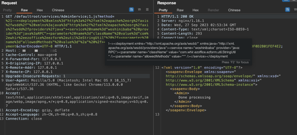Image resolution: width=297 pixels, height=135 pixels.
Task: Switch Response view to the Raw tab
Action: click(180, 10)
